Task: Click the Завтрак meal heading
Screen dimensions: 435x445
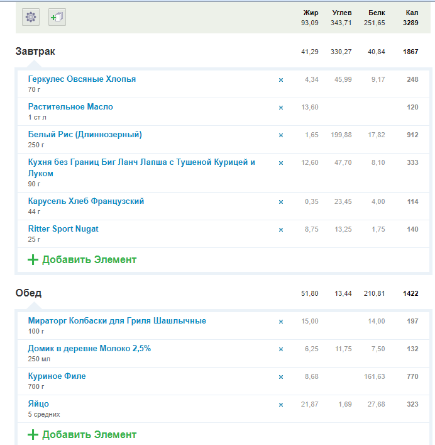Action: pos(35,52)
